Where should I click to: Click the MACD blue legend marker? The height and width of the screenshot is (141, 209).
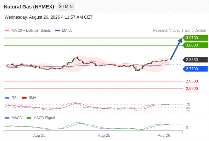pyautogui.click(x=7, y=118)
